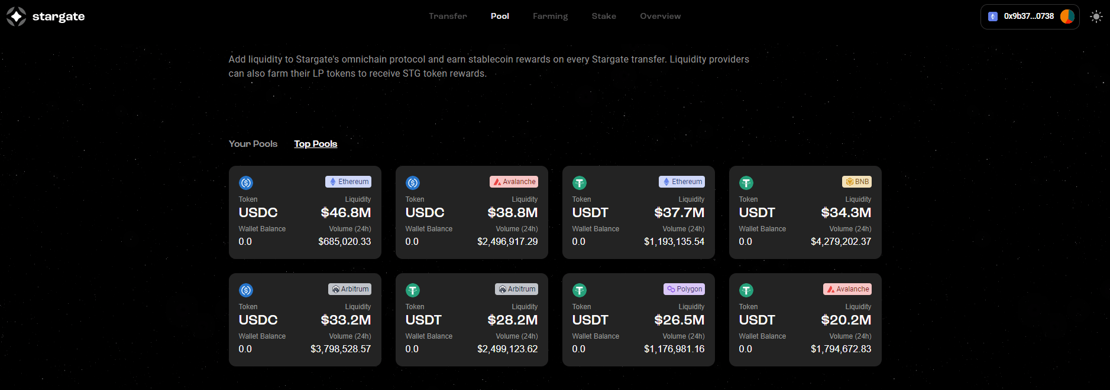Click Ethereum chain badge on USDT $37.7M pool

682,182
